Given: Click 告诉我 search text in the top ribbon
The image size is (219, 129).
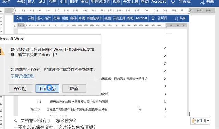Looking at the screenshot, I should click(x=185, y=2).
